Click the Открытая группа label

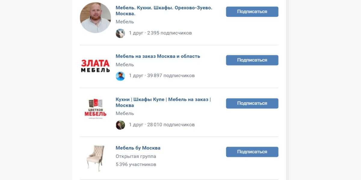point(136,156)
